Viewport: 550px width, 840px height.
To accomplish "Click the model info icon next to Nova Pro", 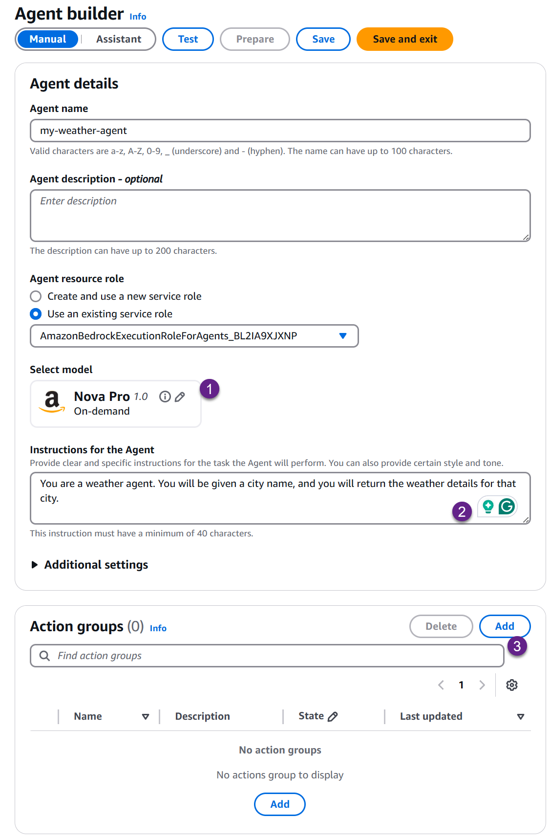I will [165, 397].
